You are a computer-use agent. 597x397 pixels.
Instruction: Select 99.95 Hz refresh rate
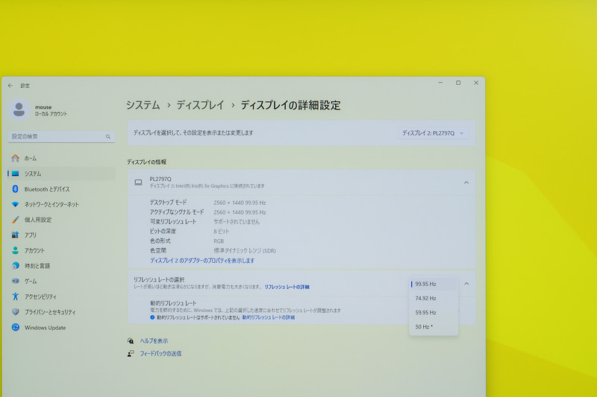434,285
